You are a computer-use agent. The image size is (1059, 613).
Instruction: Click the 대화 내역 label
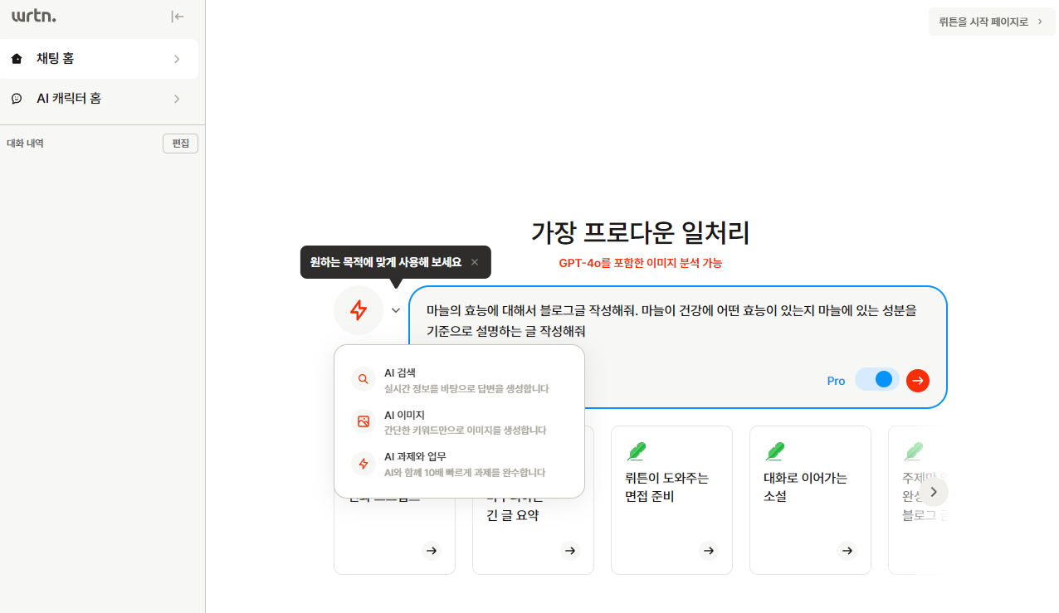click(x=25, y=144)
